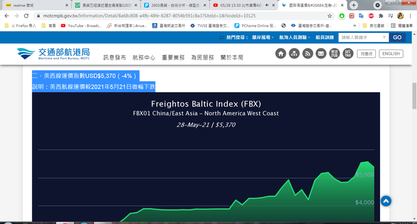Switch to the realme tab
The height and width of the screenshot is (224, 417).
36,5
